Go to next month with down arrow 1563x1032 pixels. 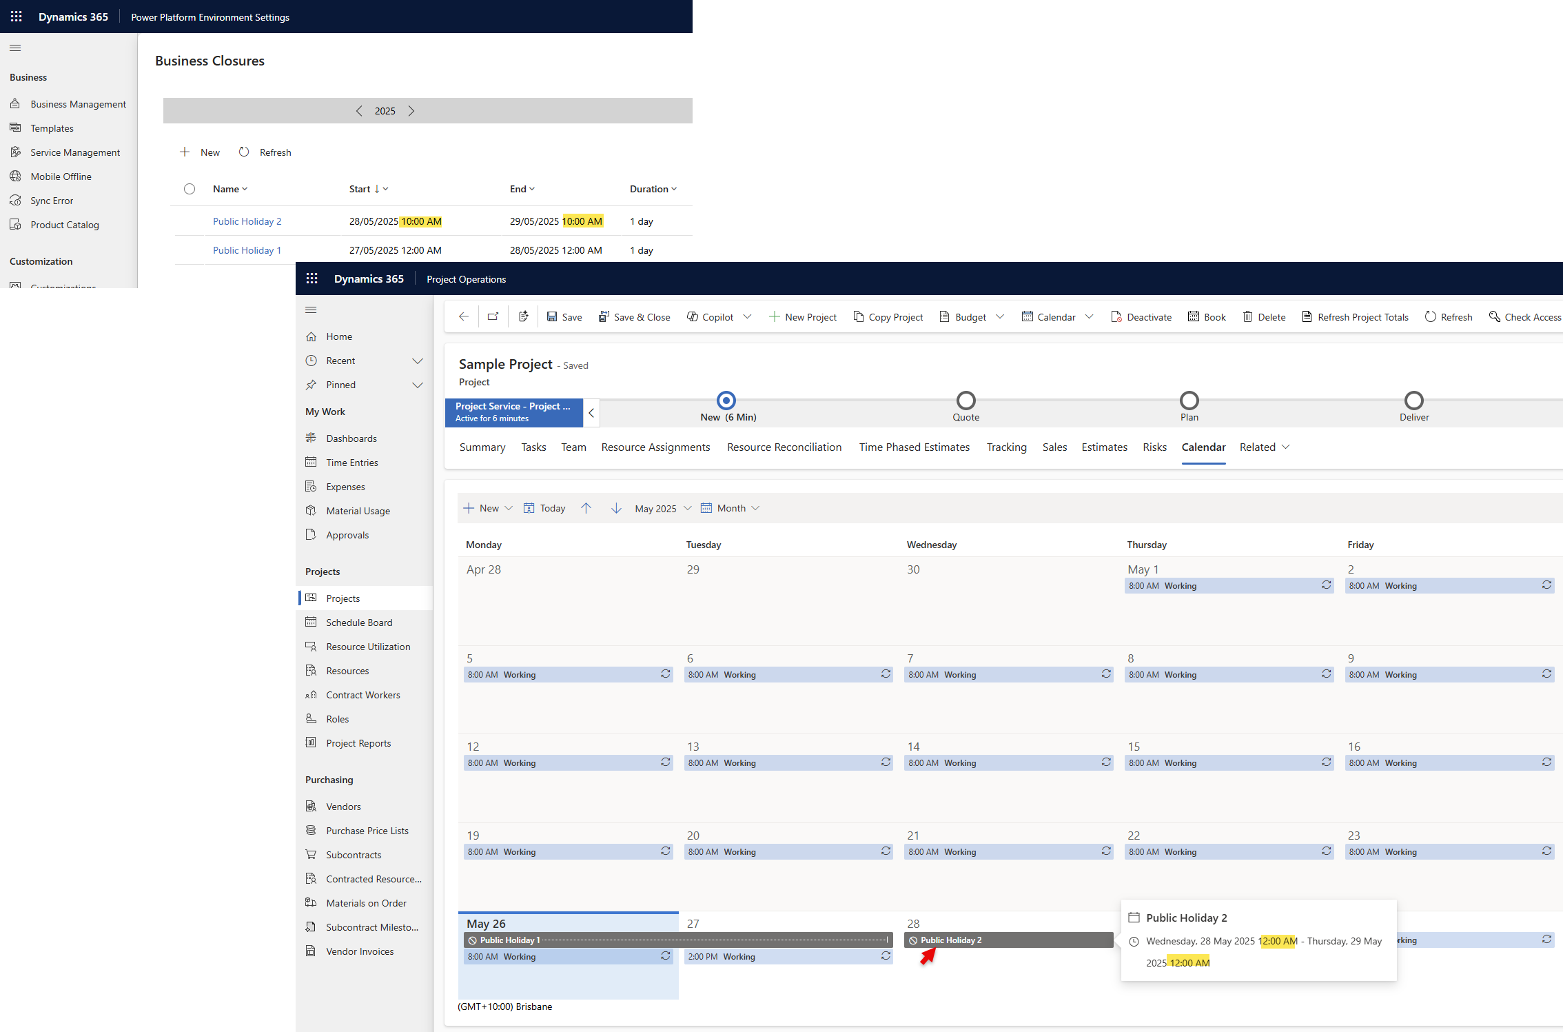(616, 508)
